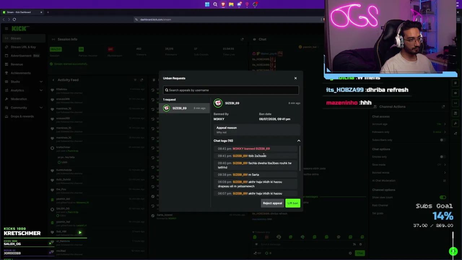Pop out the Activity Feed panel
The image size is (462, 260).
pyautogui.click(x=141, y=80)
